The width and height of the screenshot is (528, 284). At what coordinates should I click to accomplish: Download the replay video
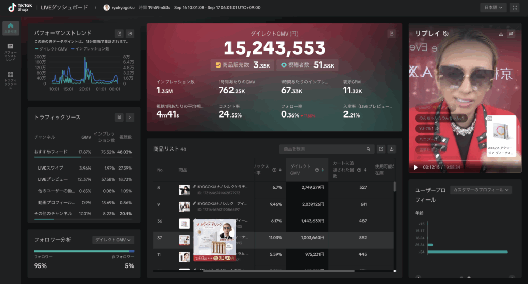501,34
